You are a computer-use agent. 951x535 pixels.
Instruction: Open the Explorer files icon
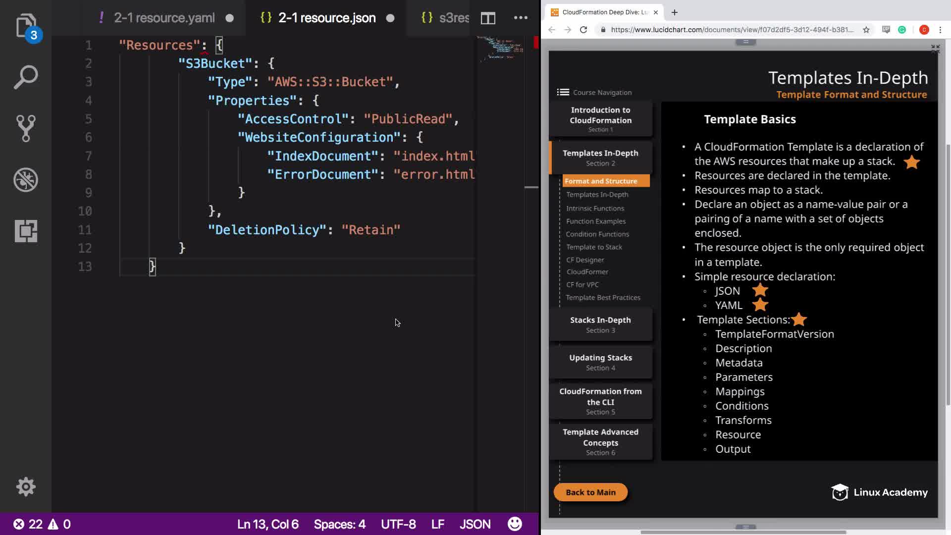[26, 26]
